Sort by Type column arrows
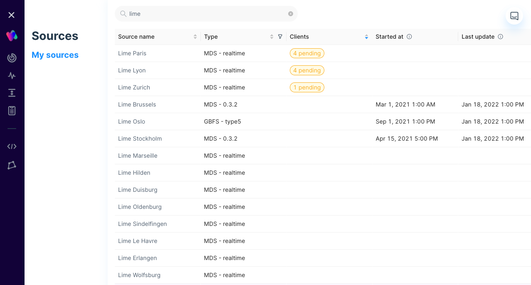 pos(272,37)
